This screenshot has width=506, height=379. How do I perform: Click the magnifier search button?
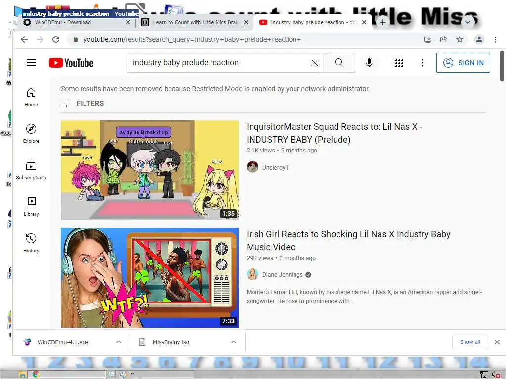(339, 63)
